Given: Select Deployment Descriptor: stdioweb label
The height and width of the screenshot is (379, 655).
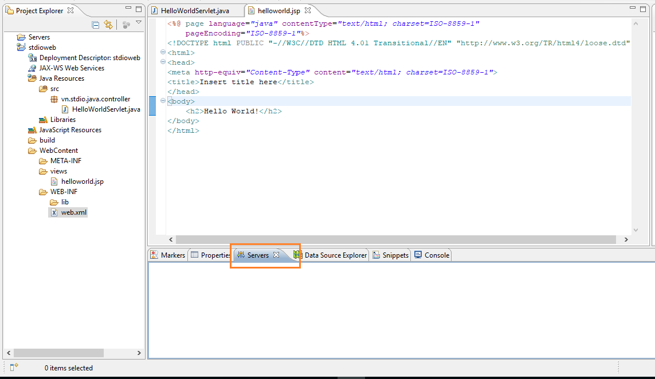Looking at the screenshot, I should click(90, 58).
